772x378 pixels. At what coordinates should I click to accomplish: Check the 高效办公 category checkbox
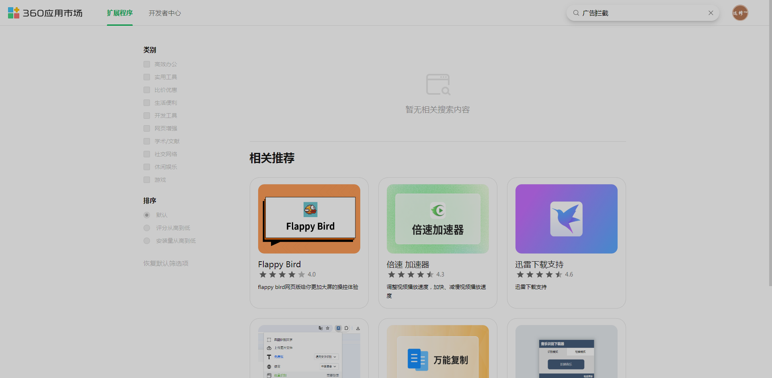(x=147, y=64)
